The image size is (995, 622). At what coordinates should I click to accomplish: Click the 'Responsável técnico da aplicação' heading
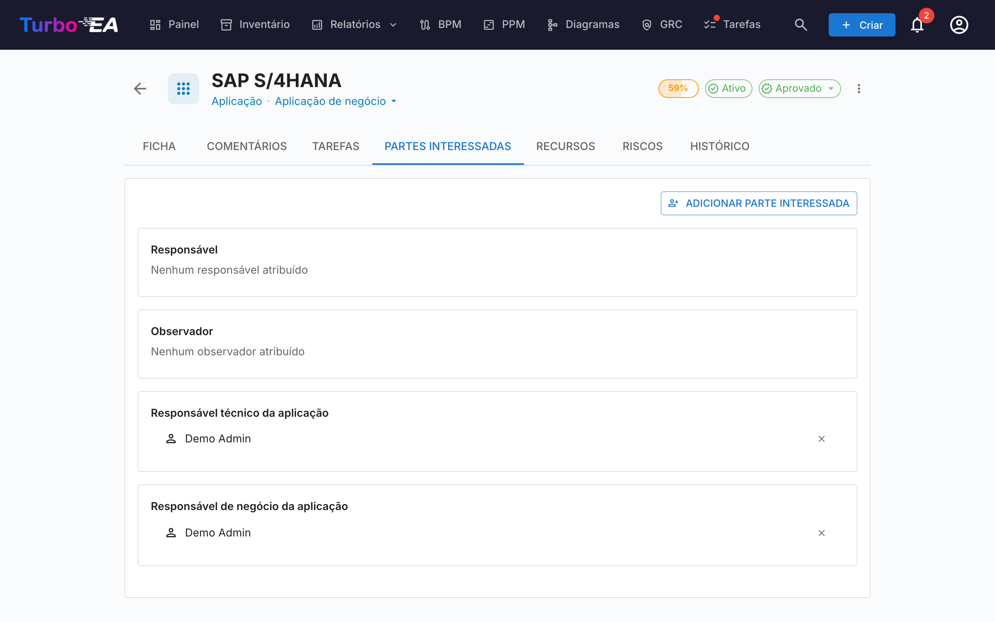tap(240, 413)
